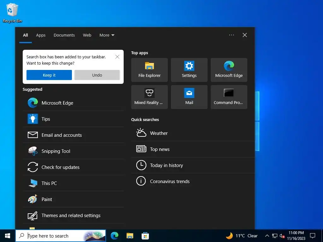Open Microsoft Edge from taskbar

pos(115,236)
